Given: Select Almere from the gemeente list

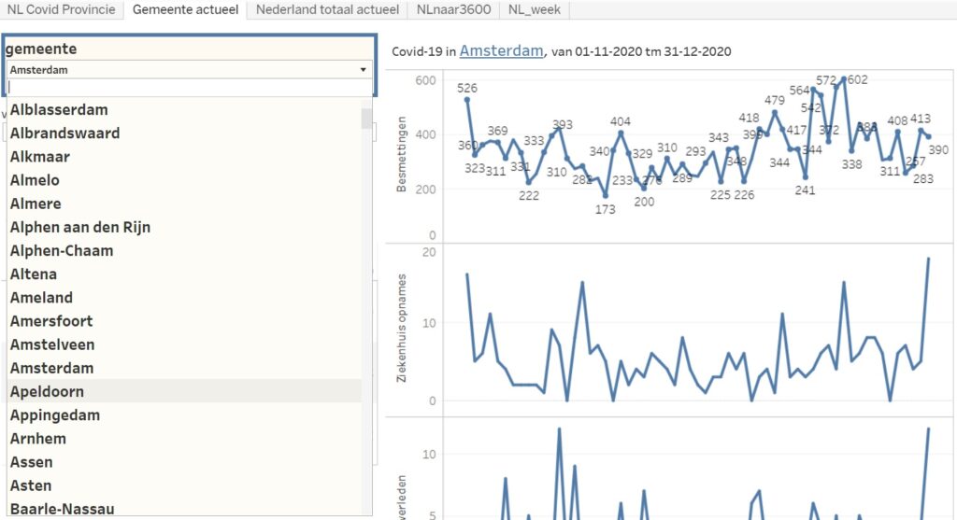Looking at the screenshot, I should (36, 204).
